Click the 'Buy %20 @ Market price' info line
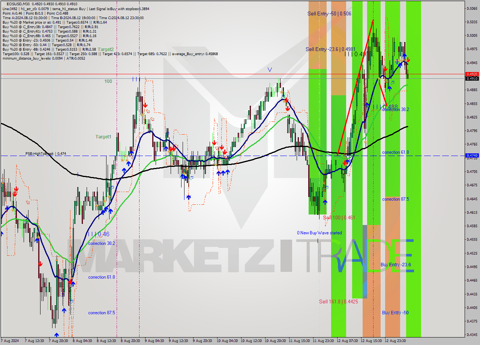 (x=54, y=22)
